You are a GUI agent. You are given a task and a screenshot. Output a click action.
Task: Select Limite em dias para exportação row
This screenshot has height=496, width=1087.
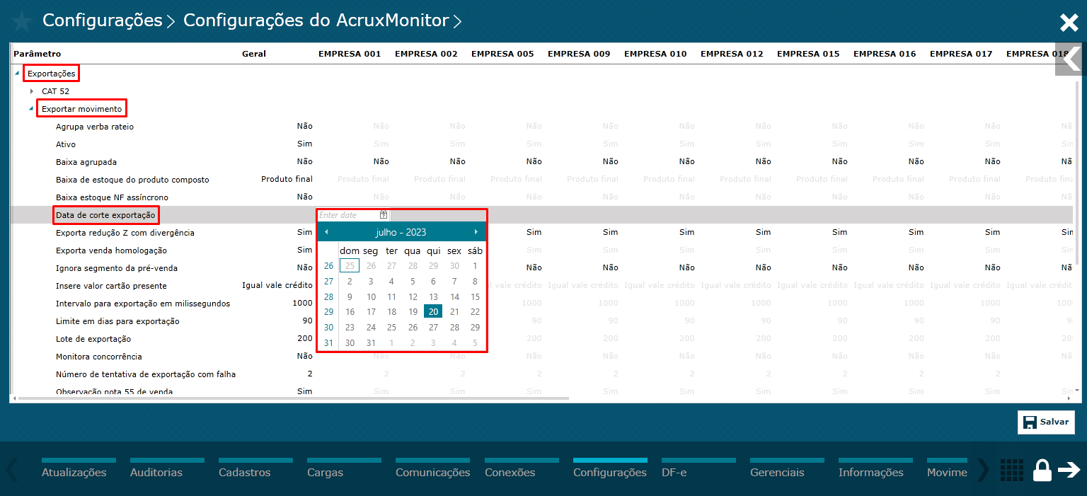(x=117, y=321)
